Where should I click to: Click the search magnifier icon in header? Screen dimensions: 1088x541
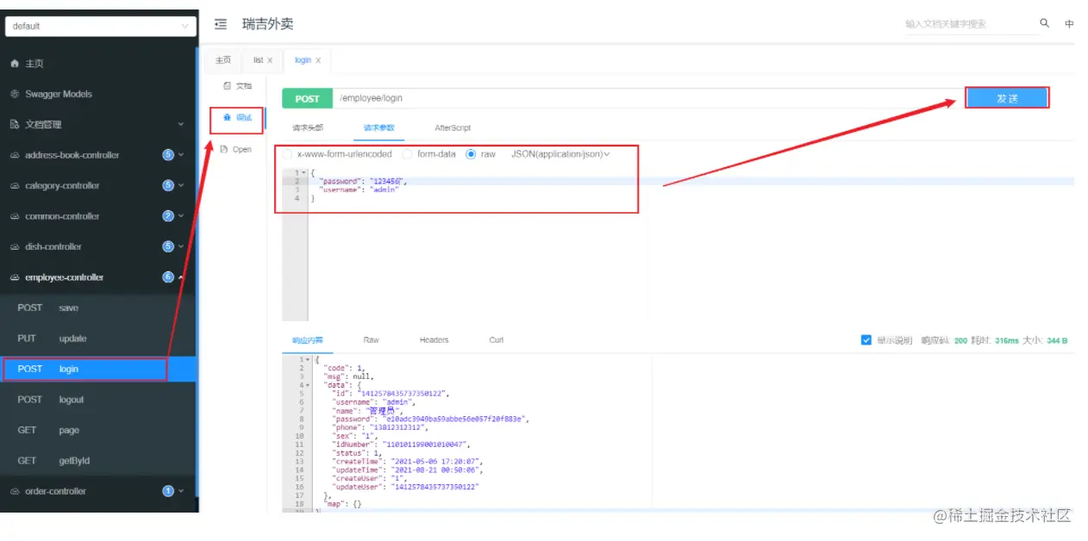pos(1045,23)
